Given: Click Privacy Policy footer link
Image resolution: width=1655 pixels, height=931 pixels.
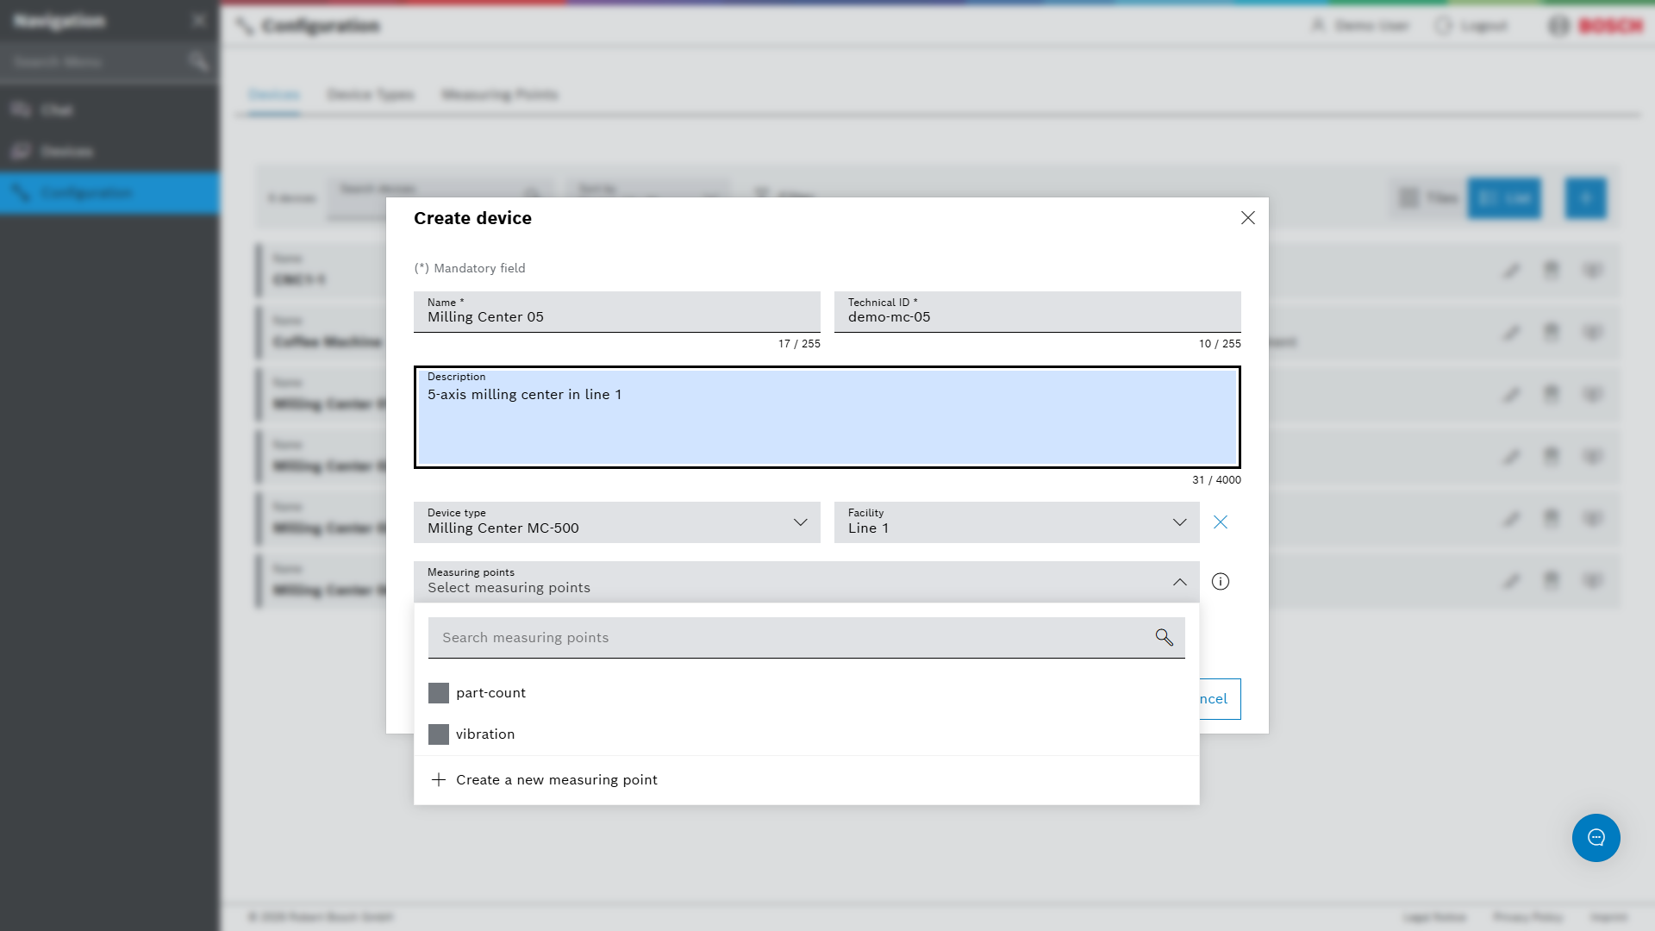Looking at the screenshot, I should click(1528, 917).
